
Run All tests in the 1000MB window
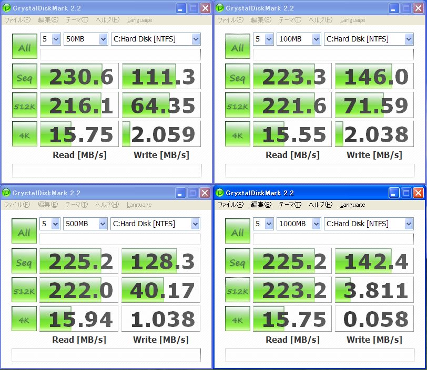[238, 231]
